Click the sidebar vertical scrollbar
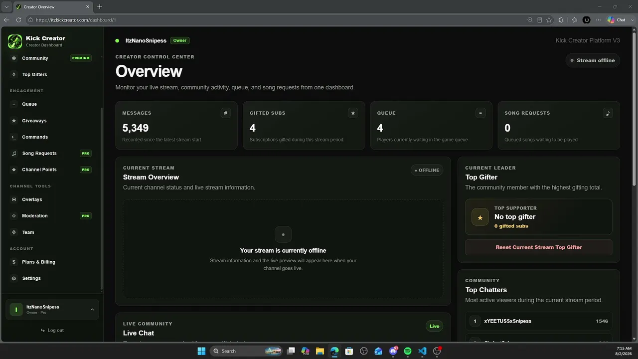 pyautogui.click(x=101, y=199)
